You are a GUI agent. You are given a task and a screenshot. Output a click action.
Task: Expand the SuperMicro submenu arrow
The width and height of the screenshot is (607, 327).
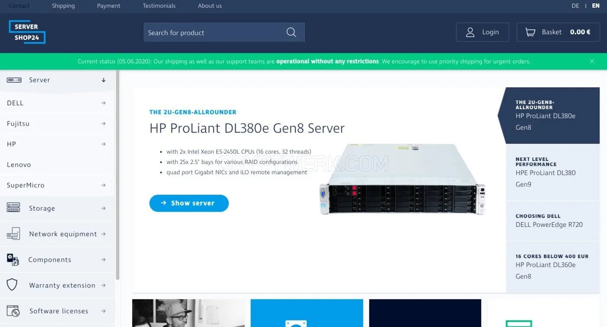tap(103, 185)
